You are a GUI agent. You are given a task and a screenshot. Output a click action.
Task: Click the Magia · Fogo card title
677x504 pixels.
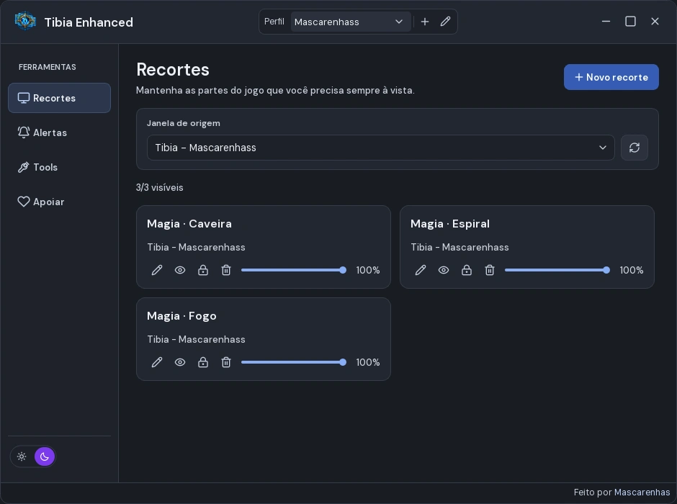pos(181,316)
